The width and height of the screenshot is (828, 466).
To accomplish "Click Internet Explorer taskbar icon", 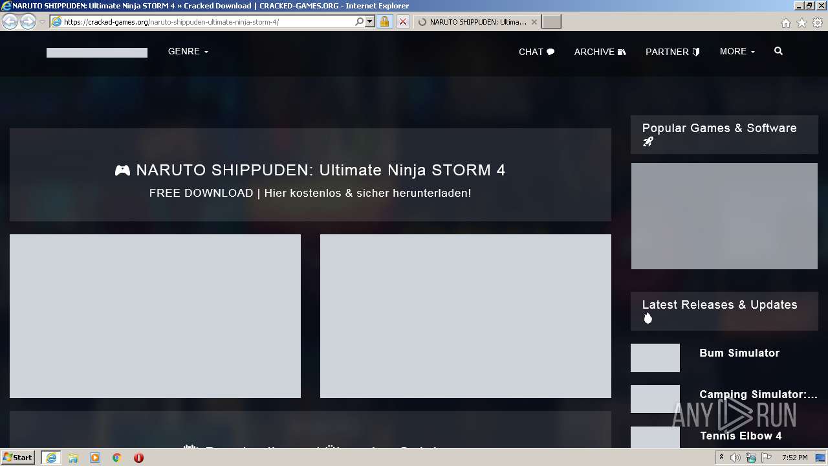I will tap(51, 458).
